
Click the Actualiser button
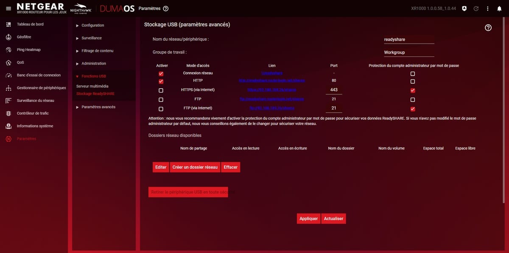pos(334,219)
